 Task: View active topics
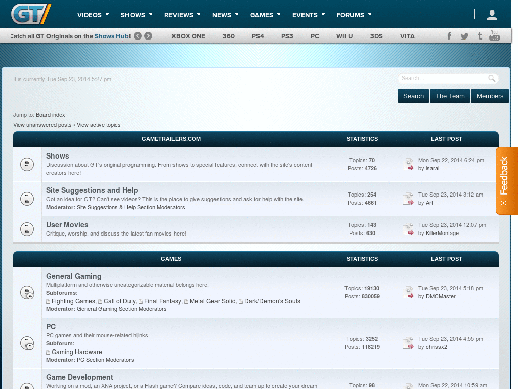point(99,125)
